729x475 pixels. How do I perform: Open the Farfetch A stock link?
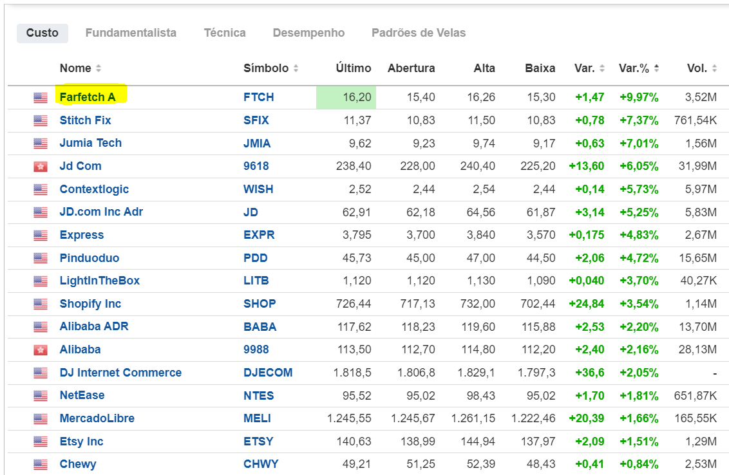(88, 97)
